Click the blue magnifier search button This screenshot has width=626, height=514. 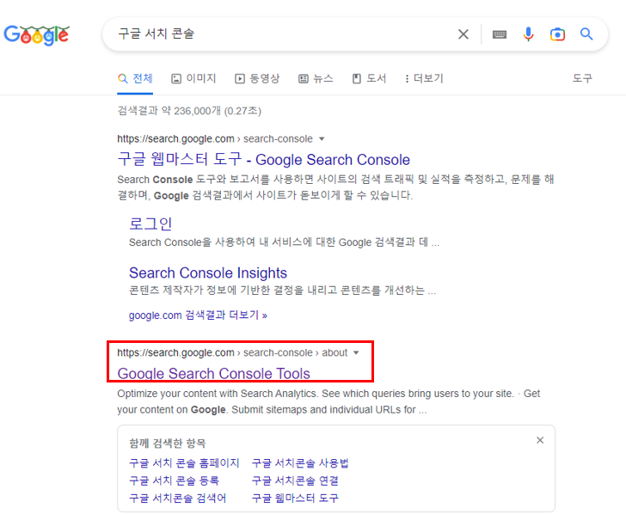[x=586, y=34]
